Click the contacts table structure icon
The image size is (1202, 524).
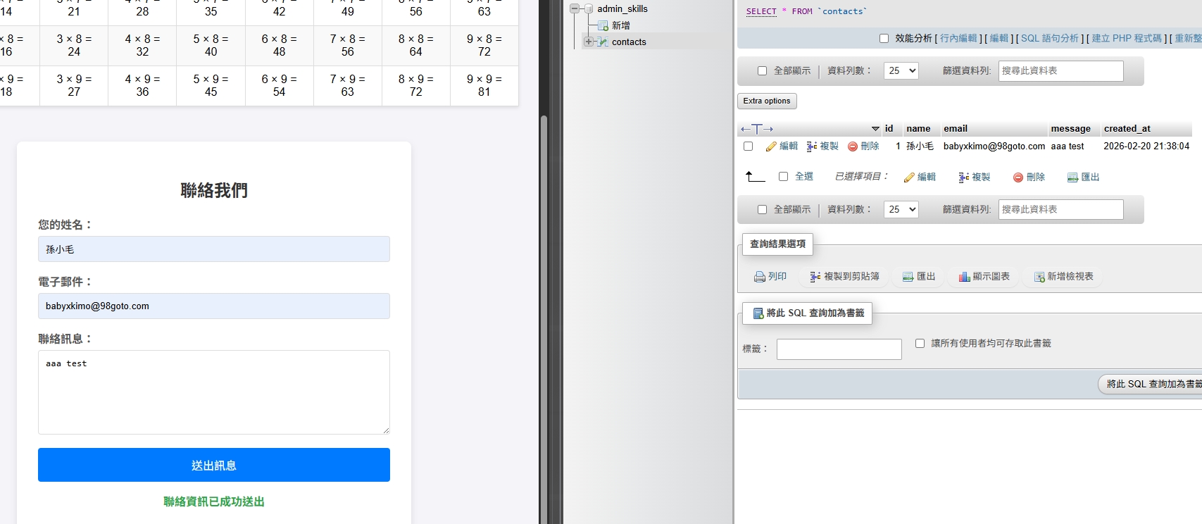coord(603,42)
